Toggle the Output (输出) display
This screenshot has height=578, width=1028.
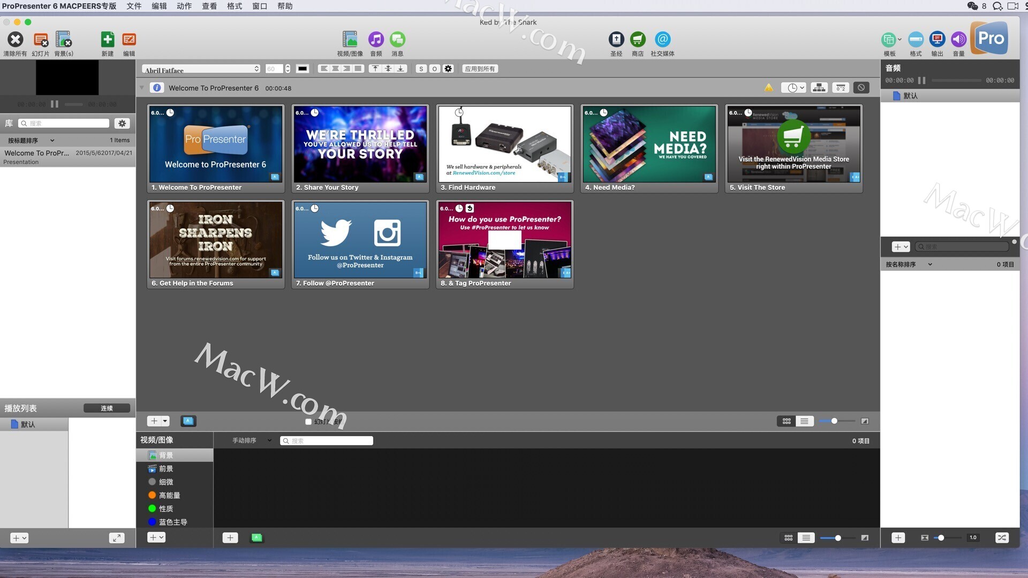coord(937,40)
